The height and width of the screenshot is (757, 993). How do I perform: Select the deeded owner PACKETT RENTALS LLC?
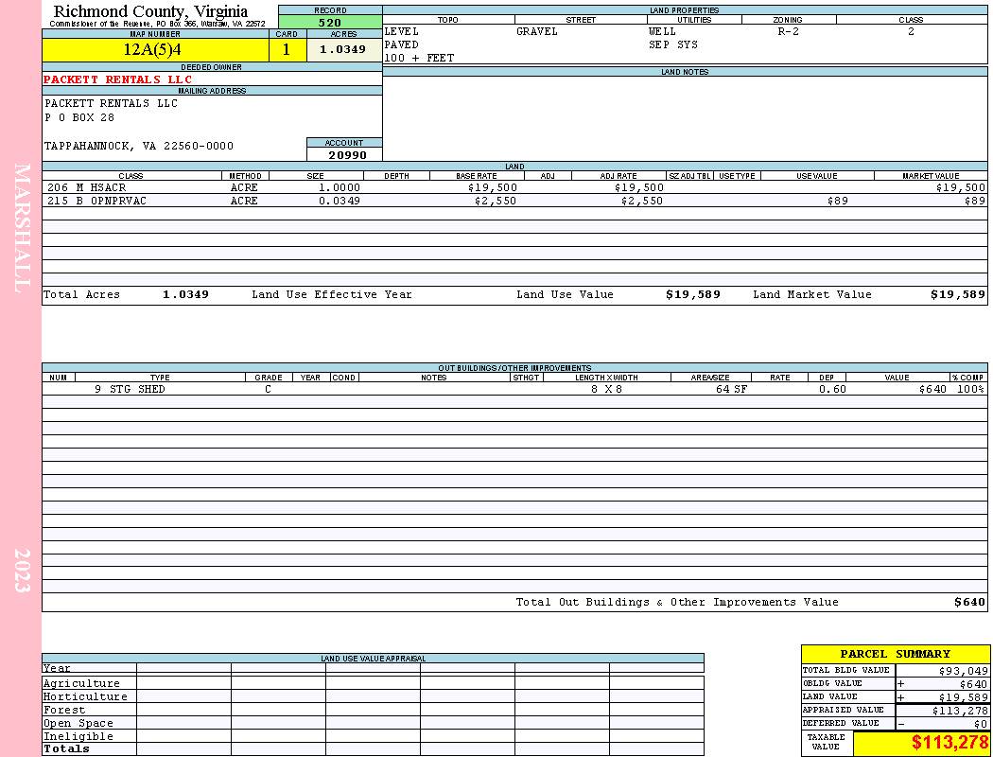[x=118, y=79]
